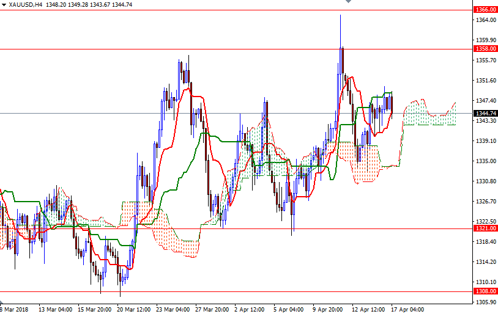Viewport: 498px width, 314px height.
Task: Select the 1366.00 red price label
Action: (485, 10)
